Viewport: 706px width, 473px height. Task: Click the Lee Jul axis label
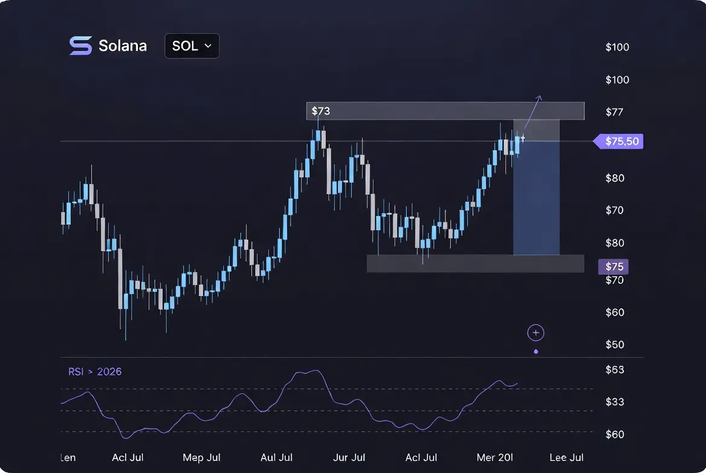(x=566, y=457)
